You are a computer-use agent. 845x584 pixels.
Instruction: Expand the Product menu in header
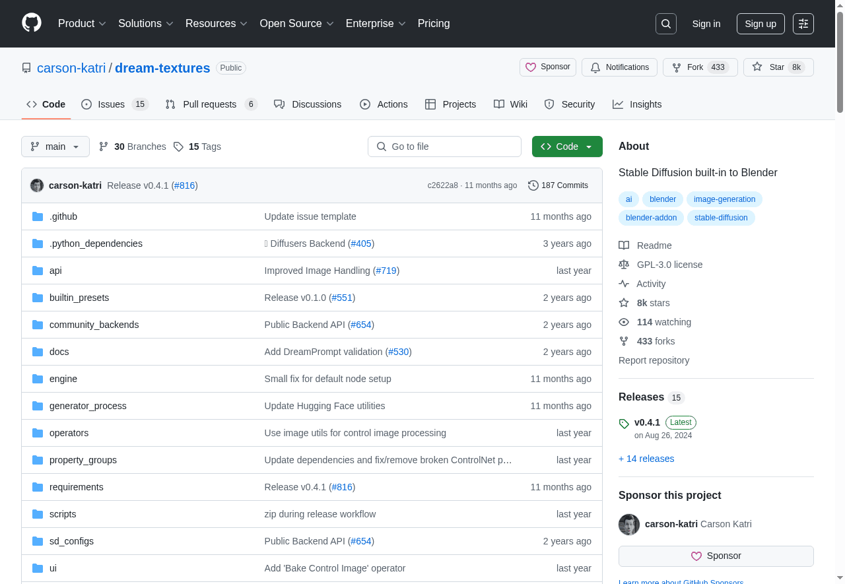coord(82,24)
